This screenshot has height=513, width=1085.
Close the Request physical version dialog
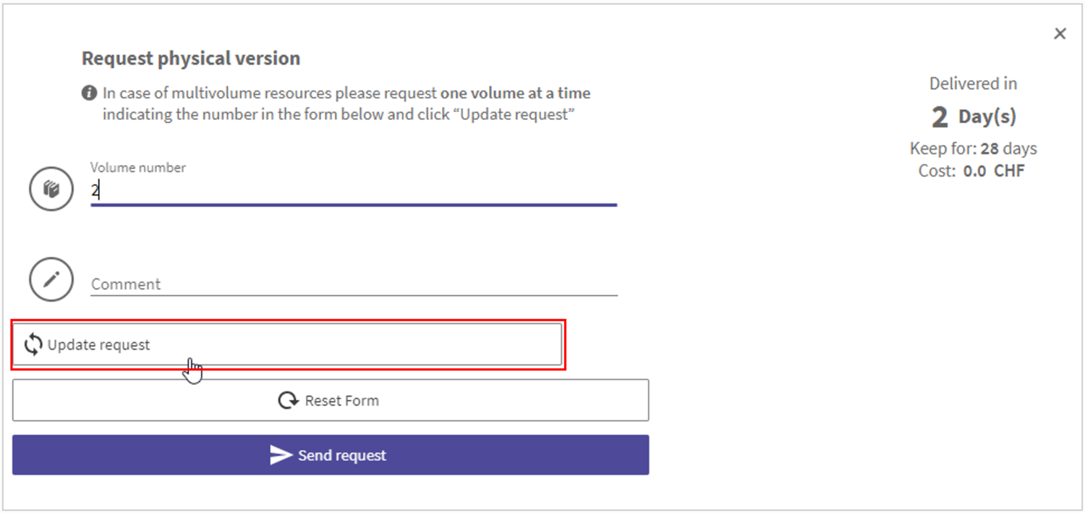(1060, 33)
